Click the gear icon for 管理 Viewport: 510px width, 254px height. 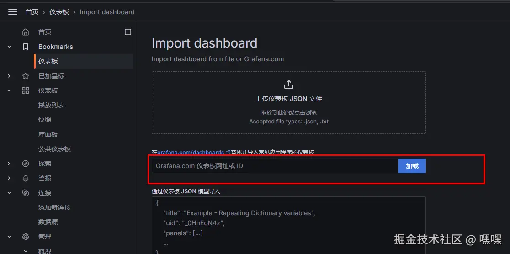coord(26,237)
